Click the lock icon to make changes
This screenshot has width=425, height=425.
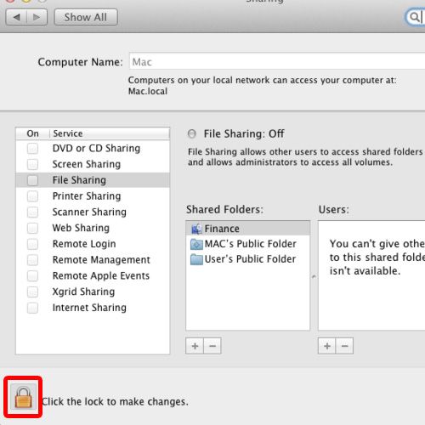tap(23, 397)
